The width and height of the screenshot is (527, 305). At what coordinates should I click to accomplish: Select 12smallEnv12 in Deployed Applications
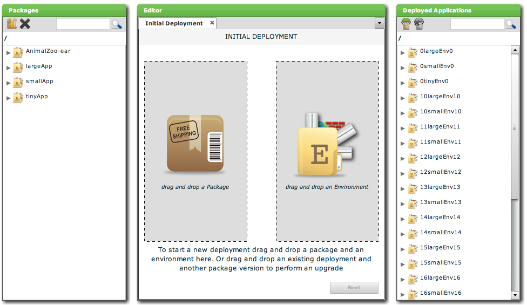(x=440, y=172)
